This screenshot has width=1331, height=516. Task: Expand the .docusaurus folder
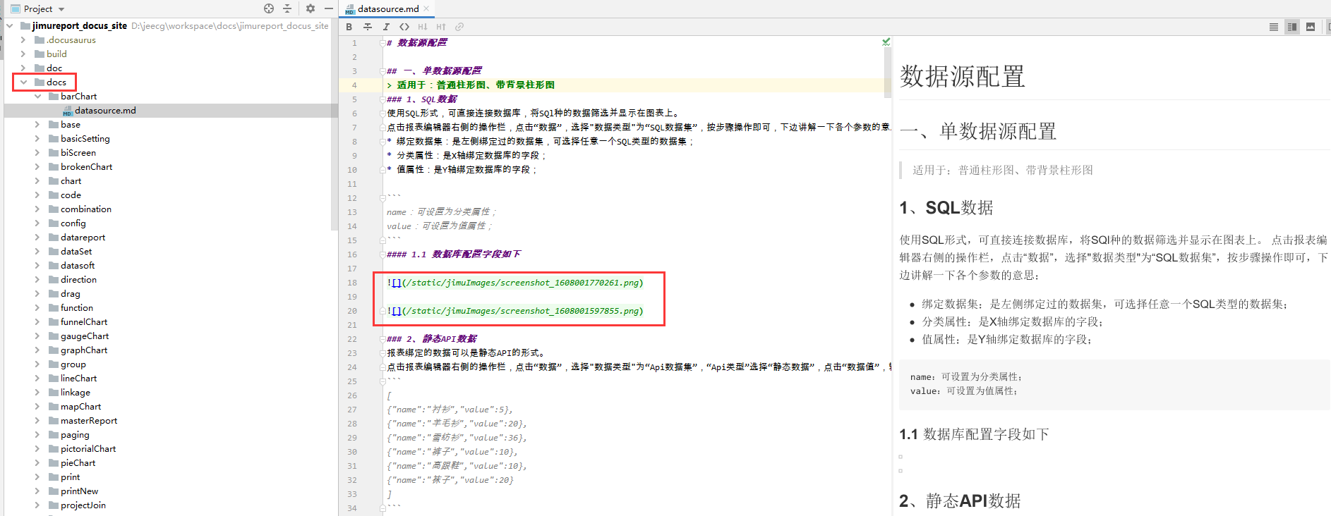click(x=23, y=40)
